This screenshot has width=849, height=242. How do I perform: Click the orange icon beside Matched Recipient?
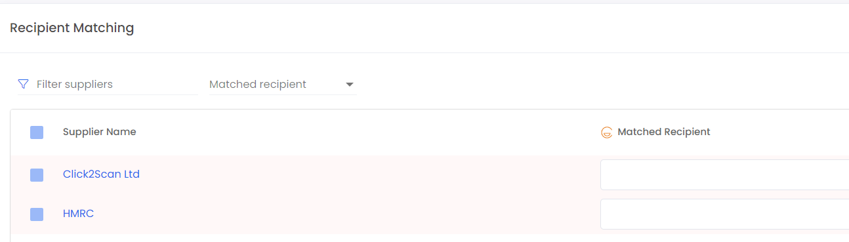click(x=607, y=132)
